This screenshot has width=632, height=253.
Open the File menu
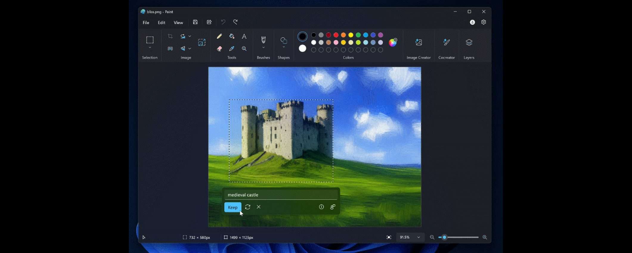tap(146, 23)
